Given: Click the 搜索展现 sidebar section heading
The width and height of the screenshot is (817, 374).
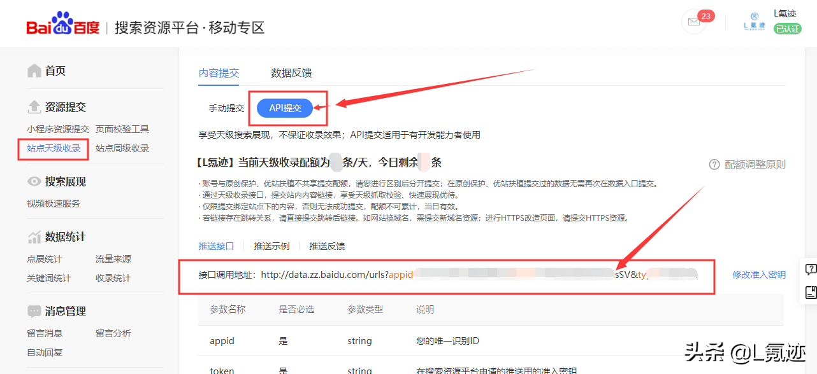Looking at the screenshot, I should click(x=66, y=182).
